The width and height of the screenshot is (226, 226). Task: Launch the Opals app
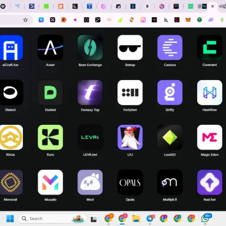coord(130,182)
